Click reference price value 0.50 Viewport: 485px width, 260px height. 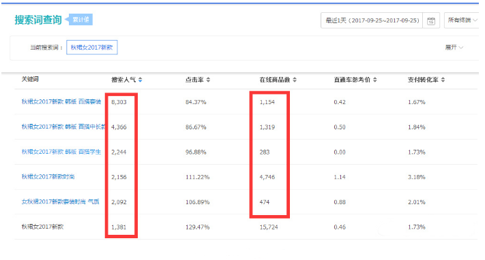coord(340,127)
